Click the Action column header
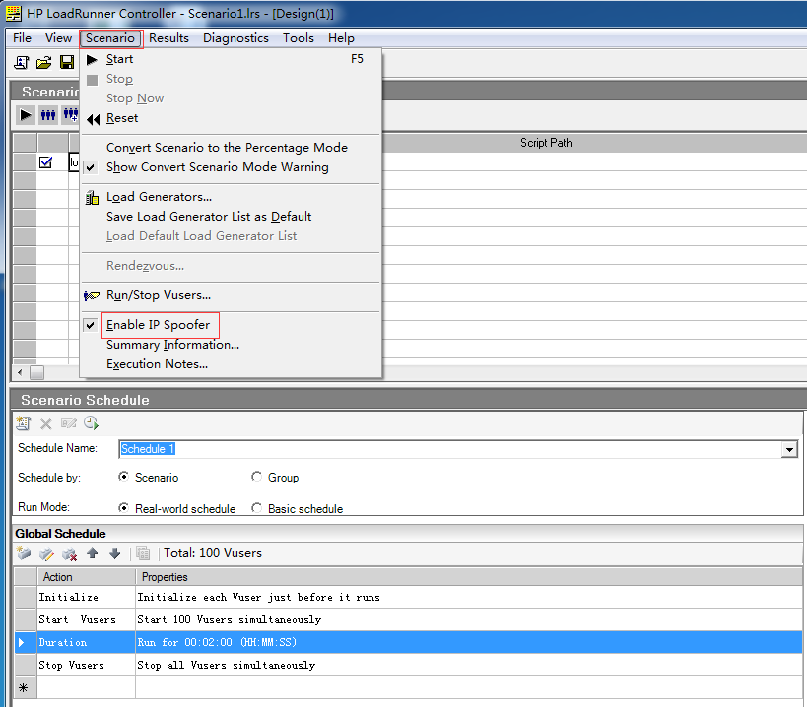Image resolution: width=807 pixels, height=707 pixels. [x=86, y=577]
